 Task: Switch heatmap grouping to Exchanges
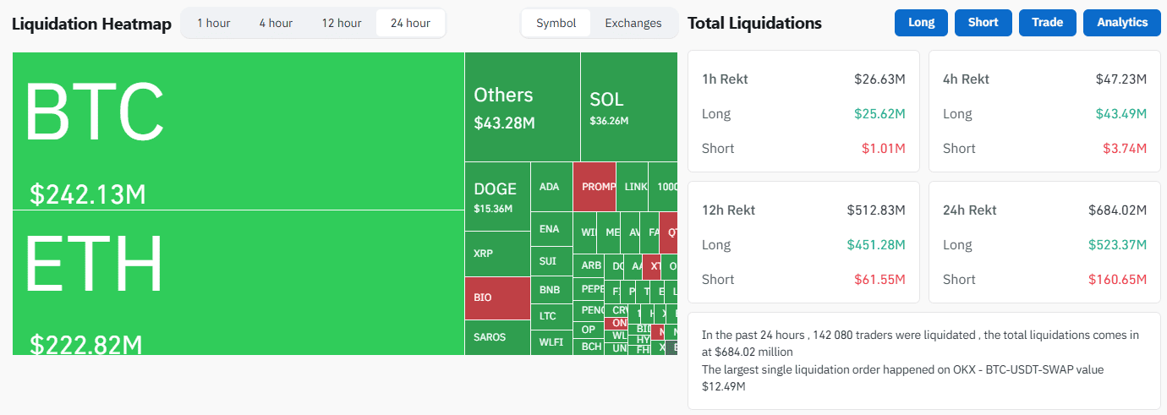pos(633,23)
